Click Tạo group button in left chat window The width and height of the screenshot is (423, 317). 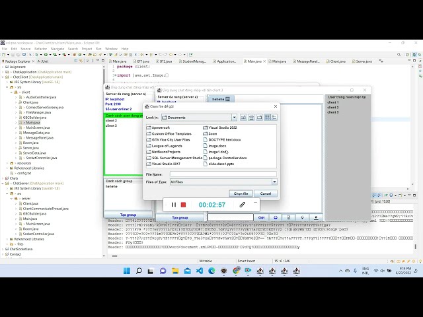128,215
